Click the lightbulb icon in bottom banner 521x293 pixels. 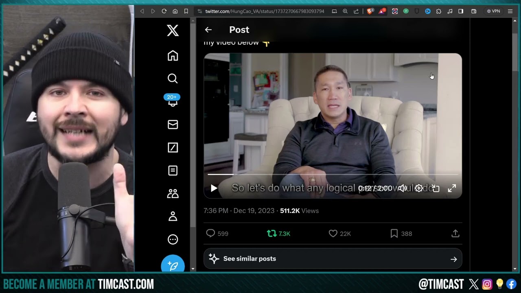coord(499,284)
